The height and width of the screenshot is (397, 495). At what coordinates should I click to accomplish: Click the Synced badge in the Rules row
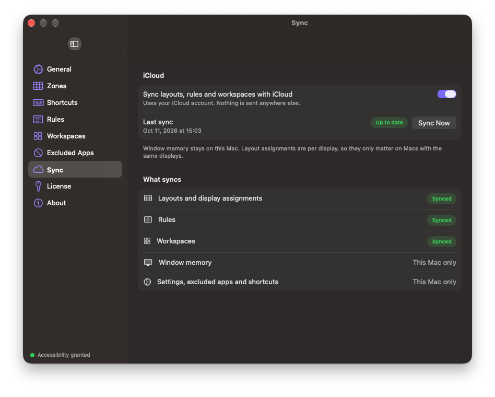[442, 220]
